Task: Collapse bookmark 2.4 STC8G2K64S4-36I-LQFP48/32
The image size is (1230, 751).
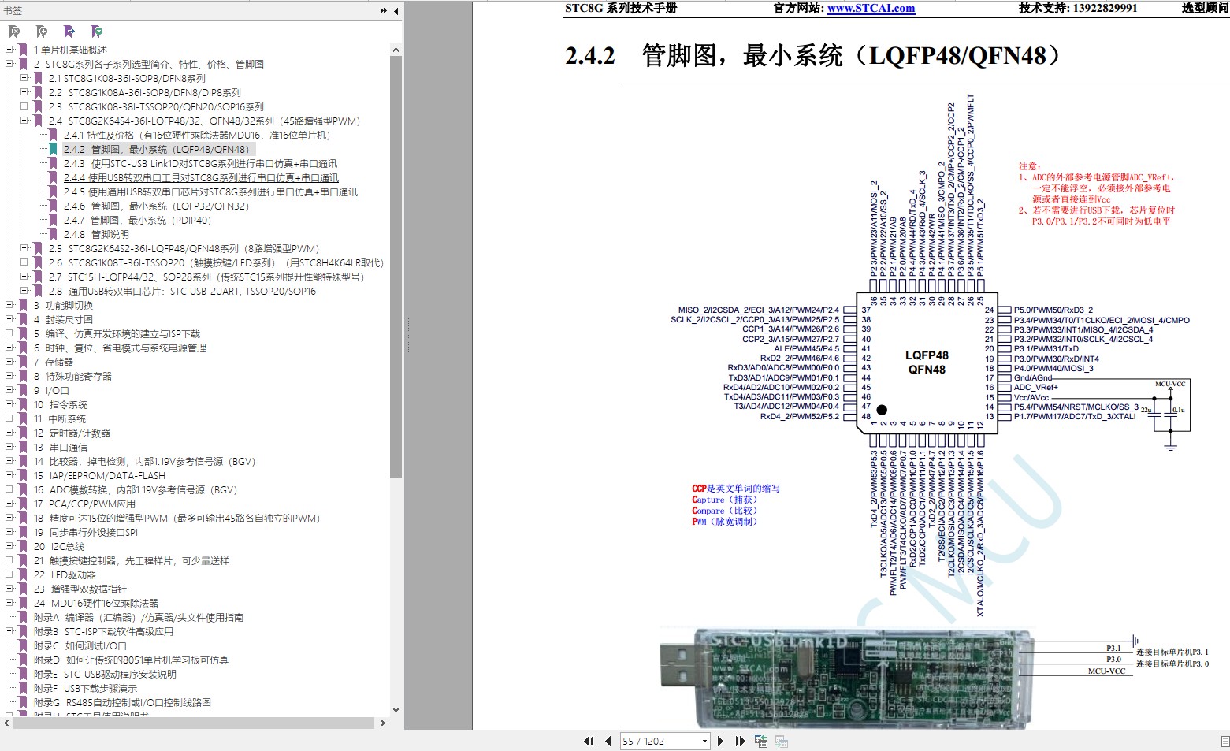Action: pos(24,121)
